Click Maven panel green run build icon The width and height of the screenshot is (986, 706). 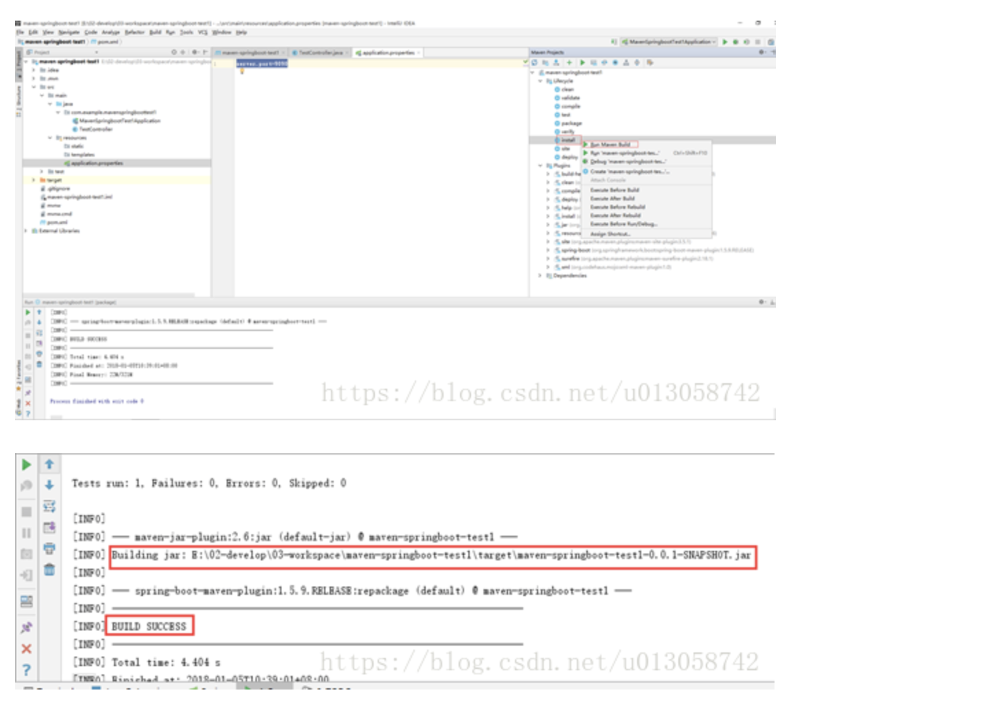(x=582, y=62)
